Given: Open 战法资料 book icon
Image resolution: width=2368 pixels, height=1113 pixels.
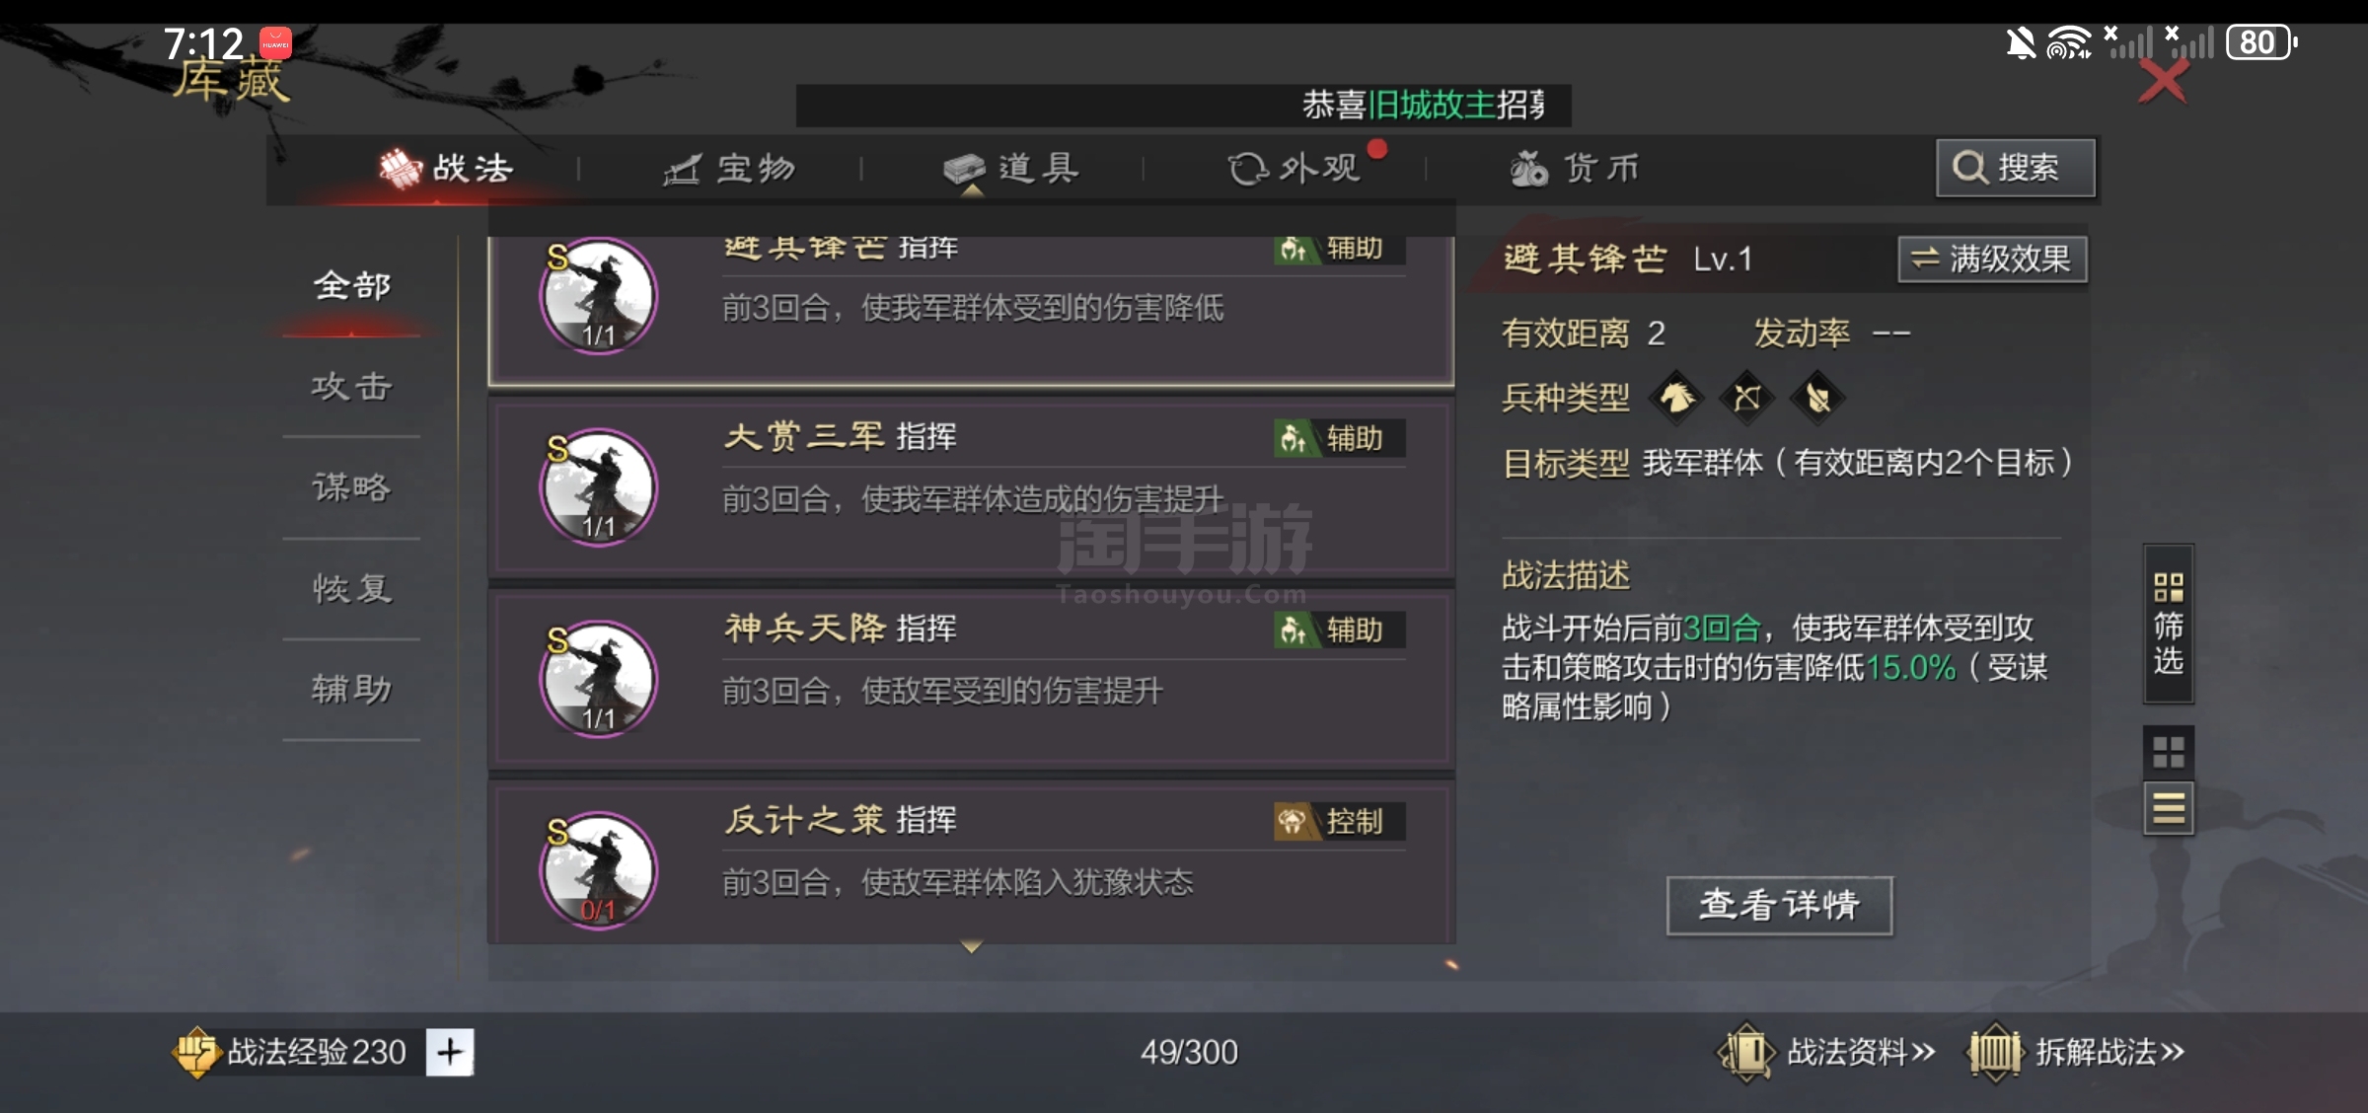Looking at the screenshot, I should 1746,1052.
